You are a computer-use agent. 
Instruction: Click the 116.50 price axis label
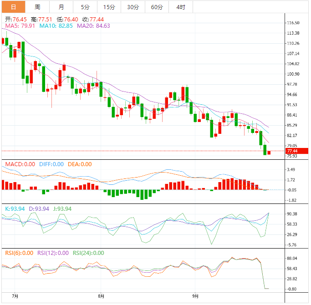coord(293,23)
